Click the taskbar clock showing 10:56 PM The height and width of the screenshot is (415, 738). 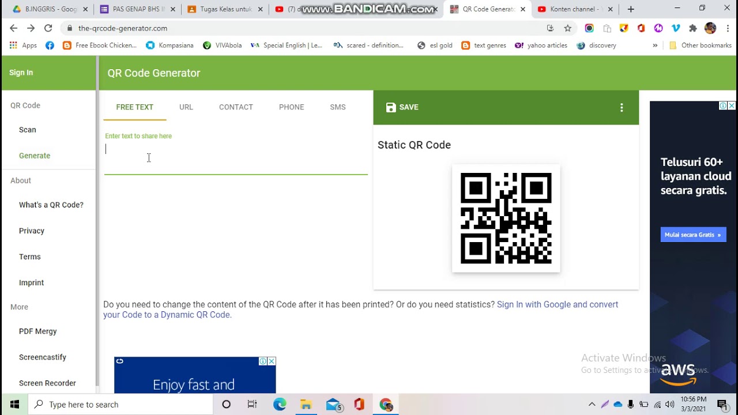(694, 404)
